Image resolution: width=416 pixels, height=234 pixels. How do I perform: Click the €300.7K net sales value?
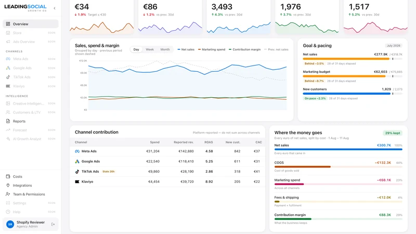click(x=384, y=146)
